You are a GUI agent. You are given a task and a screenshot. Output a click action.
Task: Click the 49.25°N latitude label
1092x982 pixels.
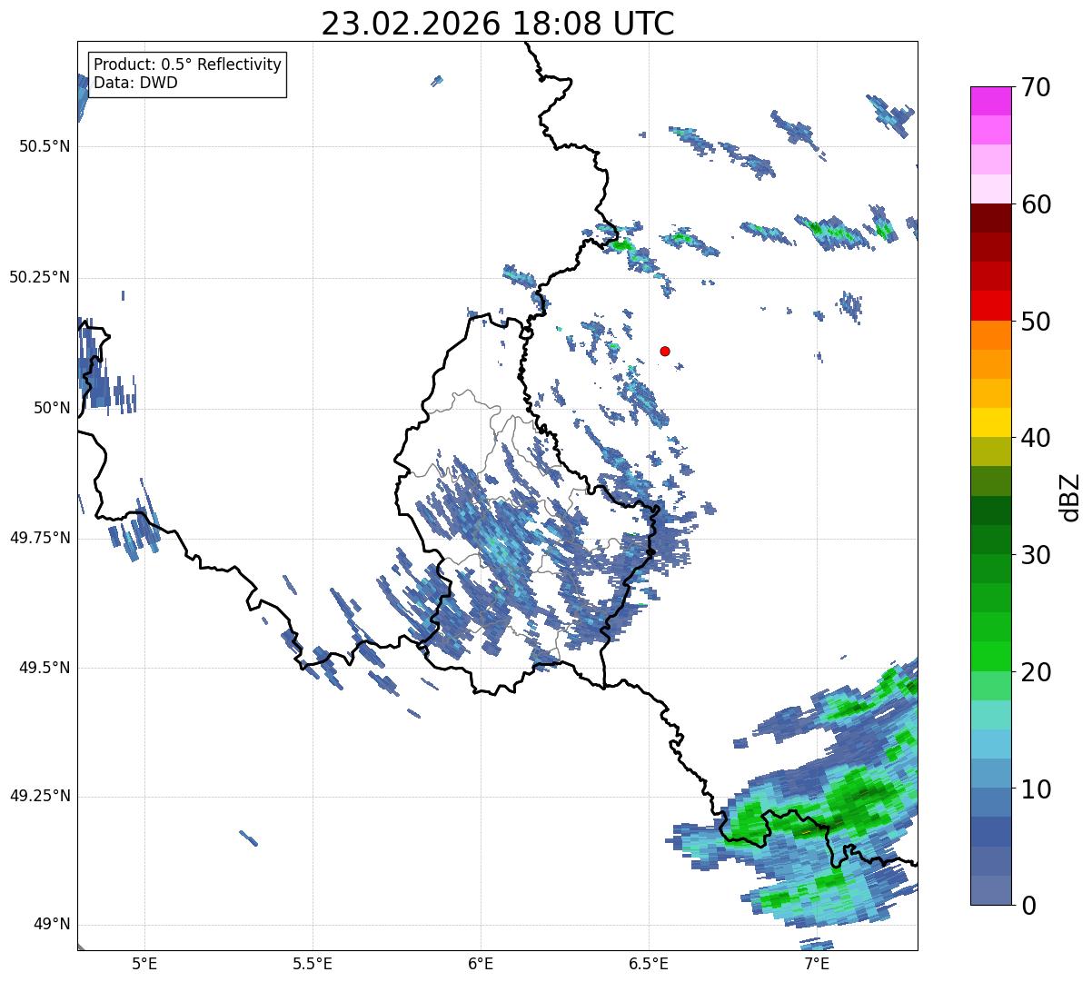pos(40,796)
